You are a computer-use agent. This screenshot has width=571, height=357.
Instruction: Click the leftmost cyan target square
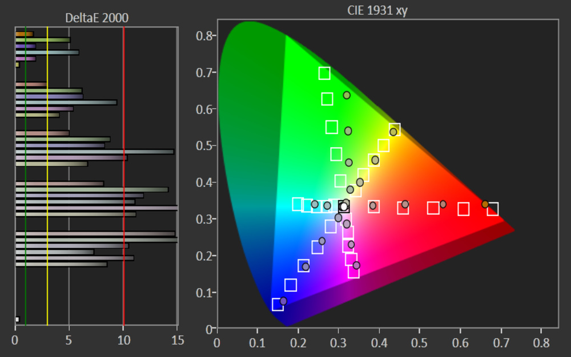[297, 204]
